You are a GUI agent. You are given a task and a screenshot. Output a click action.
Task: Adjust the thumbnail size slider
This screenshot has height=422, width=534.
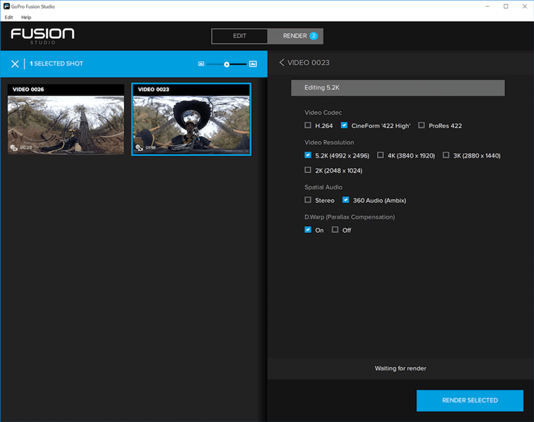(226, 64)
